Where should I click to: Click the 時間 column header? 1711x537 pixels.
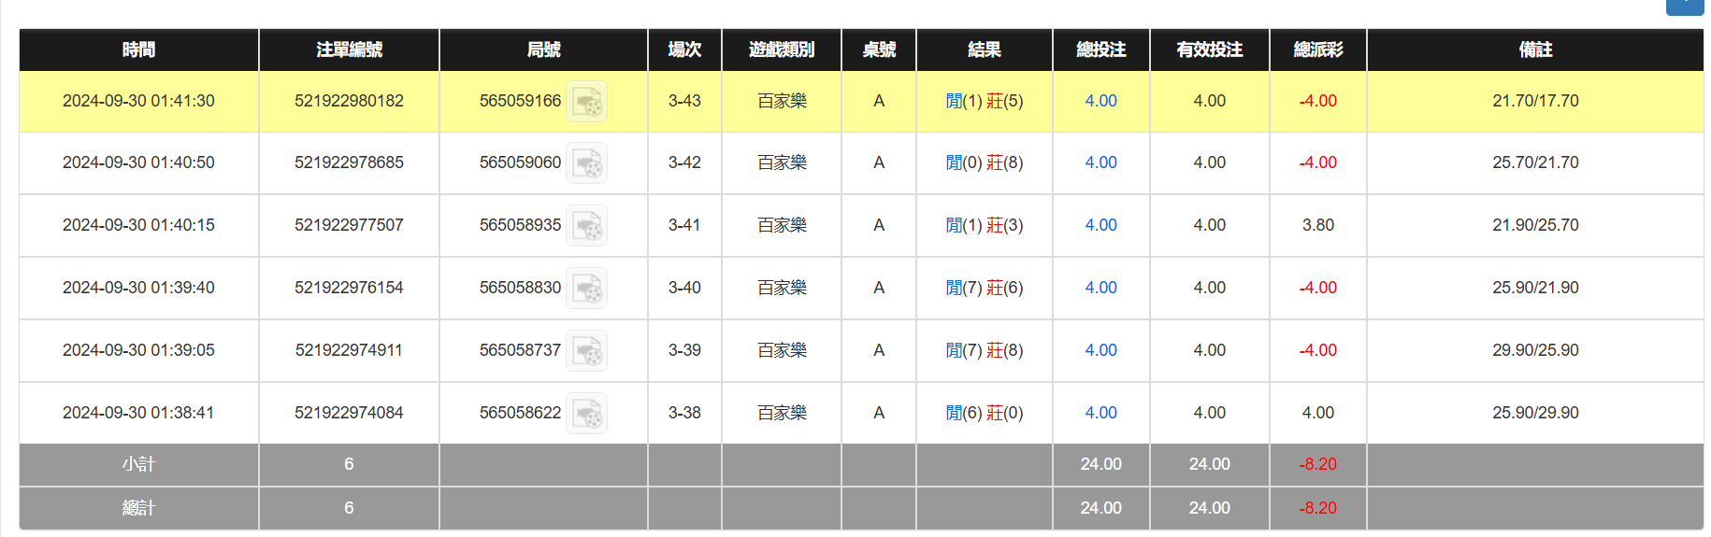click(x=138, y=49)
